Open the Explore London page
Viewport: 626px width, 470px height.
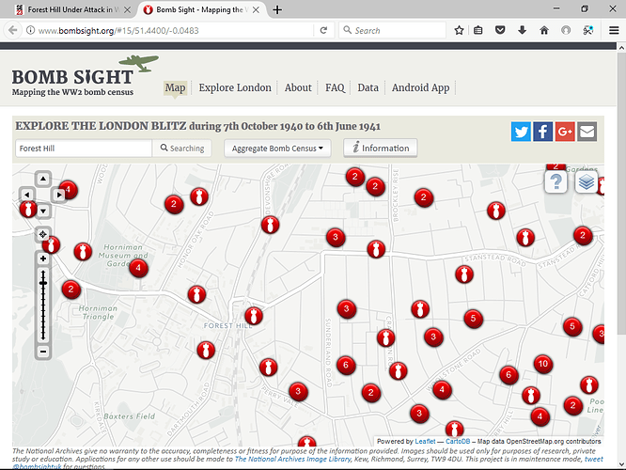(235, 87)
